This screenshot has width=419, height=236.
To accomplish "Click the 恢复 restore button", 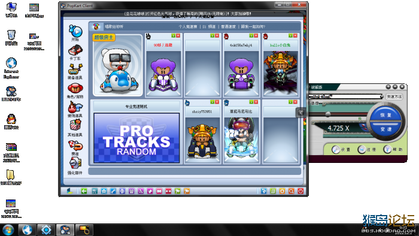I will point(386,115).
